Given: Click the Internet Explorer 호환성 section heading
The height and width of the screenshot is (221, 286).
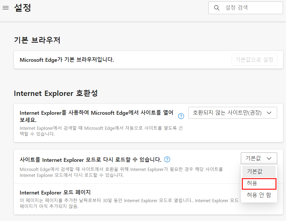Looking at the screenshot, I should 56,93.
